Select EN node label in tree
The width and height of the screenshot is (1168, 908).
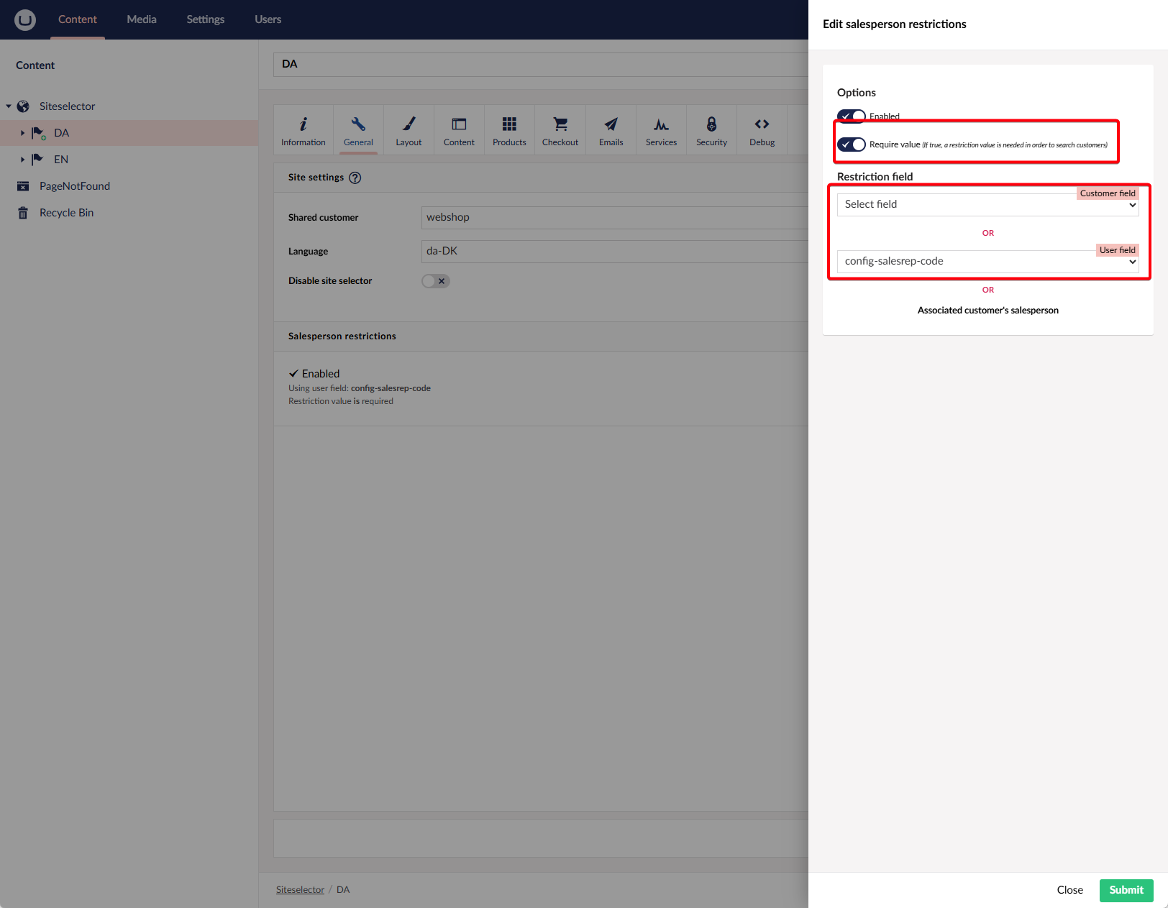pyautogui.click(x=61, y=160)
